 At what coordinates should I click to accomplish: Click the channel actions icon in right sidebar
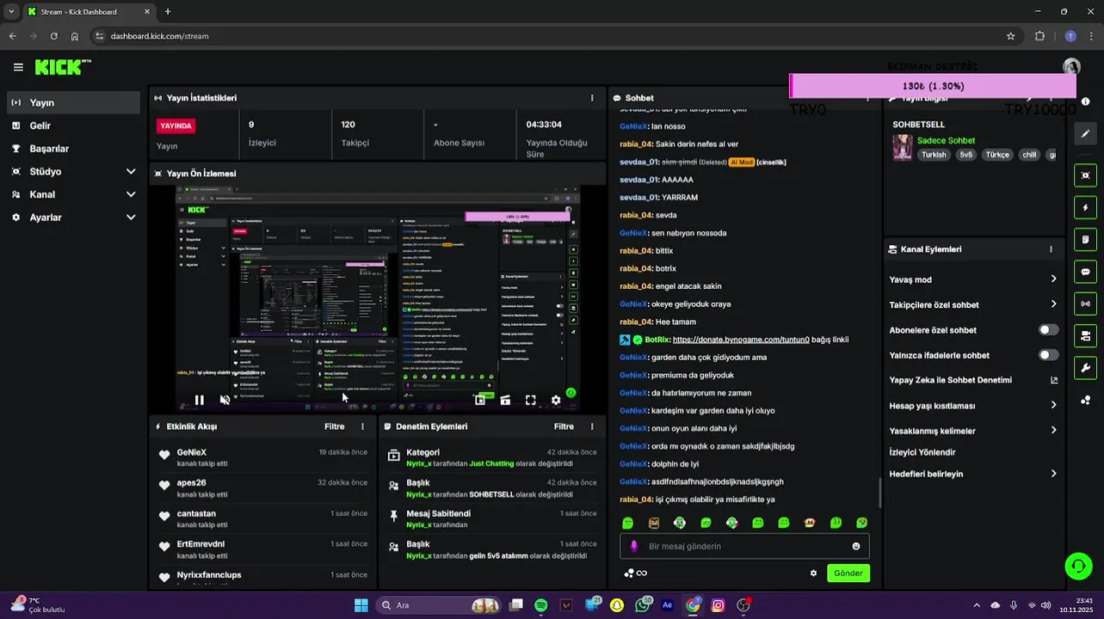coord(1085,336)
